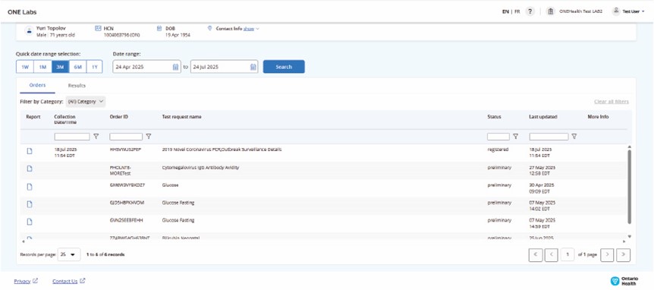The height and width of the screenshot is (290, 654).
Task: Click the Contact Info location pin icon
Action: (x=210, y=28)
